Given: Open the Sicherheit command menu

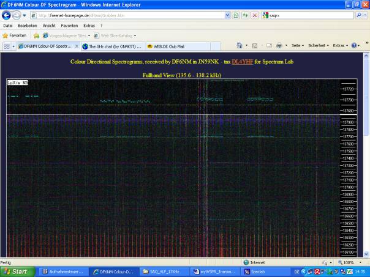Looking at the screenshot, I should pos(319,45).
